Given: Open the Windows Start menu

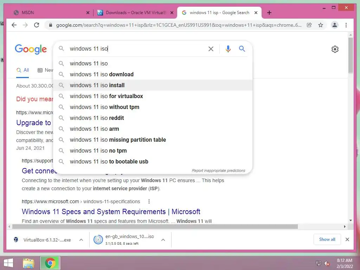Looking at the screenshot, I should (8, 263).
